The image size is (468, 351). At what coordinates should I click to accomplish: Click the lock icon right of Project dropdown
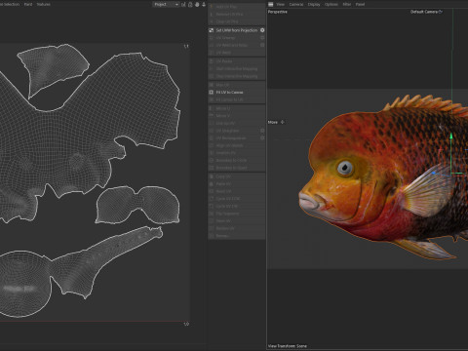point(190,4)
